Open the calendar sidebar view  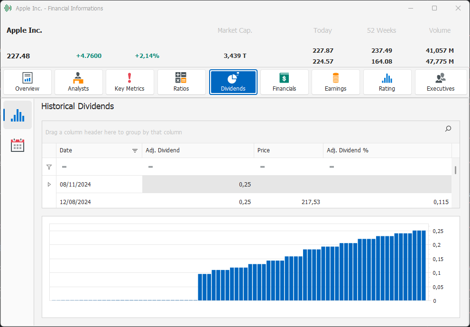pos(18,145)
